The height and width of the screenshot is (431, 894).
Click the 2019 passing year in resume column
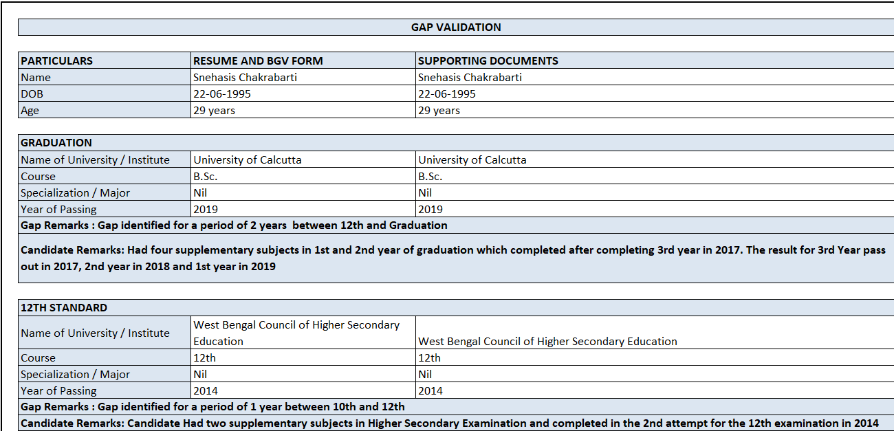pos(206,209)
